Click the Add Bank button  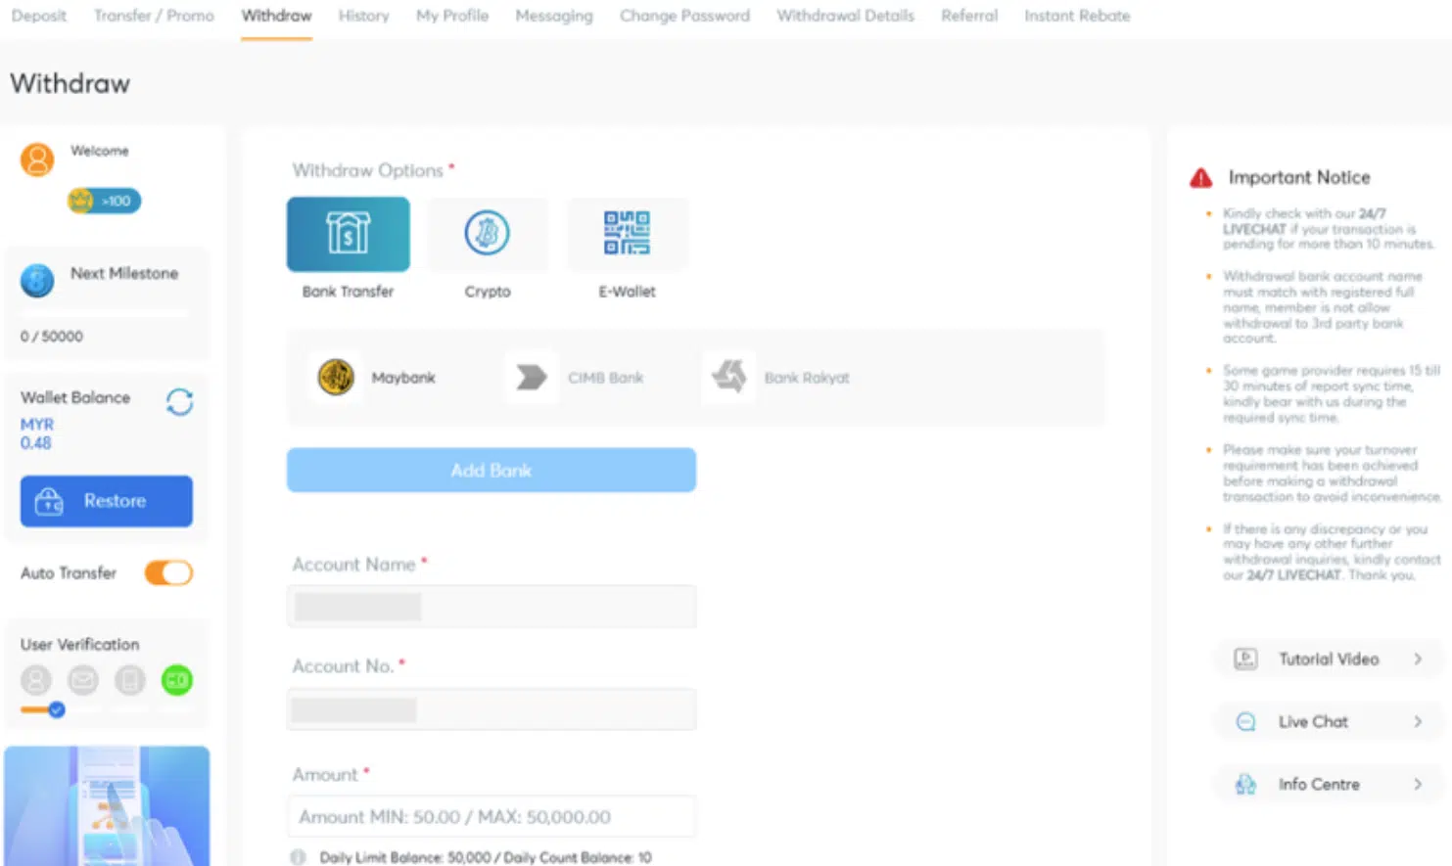492,471
